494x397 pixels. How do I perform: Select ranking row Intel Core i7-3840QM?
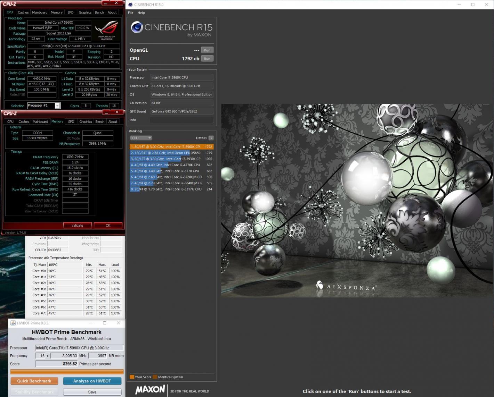(171, 183)
